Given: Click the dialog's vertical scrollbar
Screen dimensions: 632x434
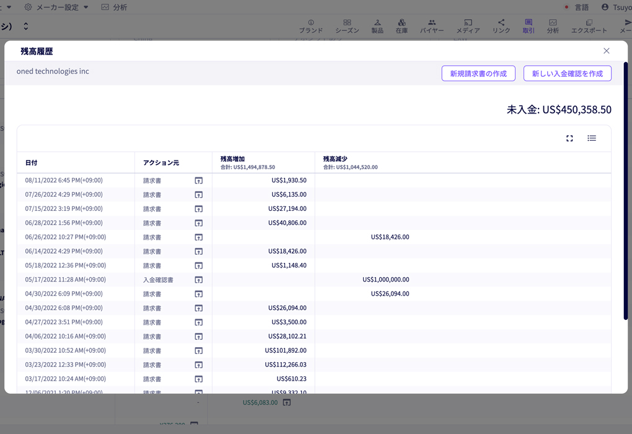Looking at the screenshot, I should 626,191.
